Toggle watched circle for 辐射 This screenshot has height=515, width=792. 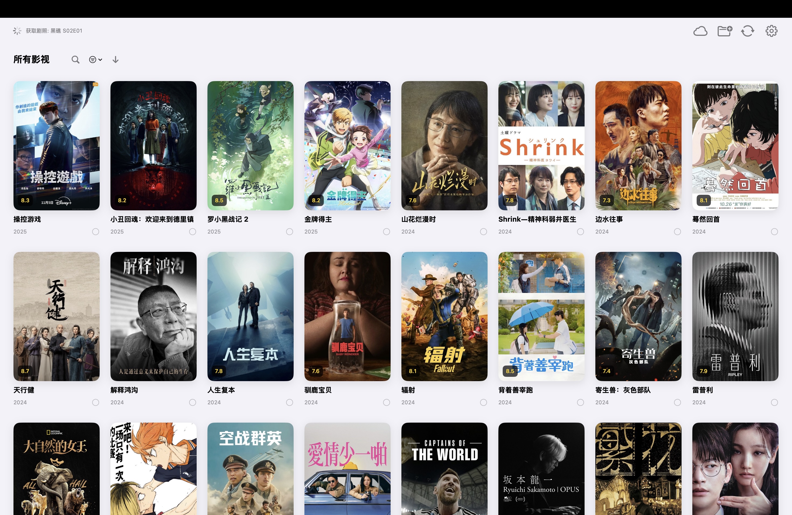(484, 403)
